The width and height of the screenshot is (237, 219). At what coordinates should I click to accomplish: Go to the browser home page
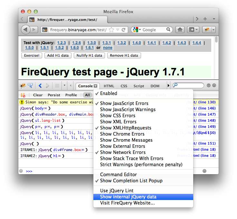click(x=180, y=30)
